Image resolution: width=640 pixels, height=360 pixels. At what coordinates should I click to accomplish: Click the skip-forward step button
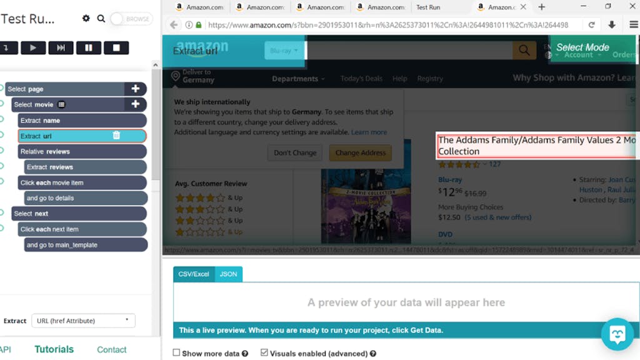coord(61,47)
